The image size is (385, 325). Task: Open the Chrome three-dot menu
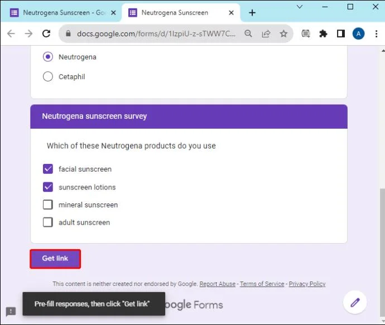[x=376, y=33]
